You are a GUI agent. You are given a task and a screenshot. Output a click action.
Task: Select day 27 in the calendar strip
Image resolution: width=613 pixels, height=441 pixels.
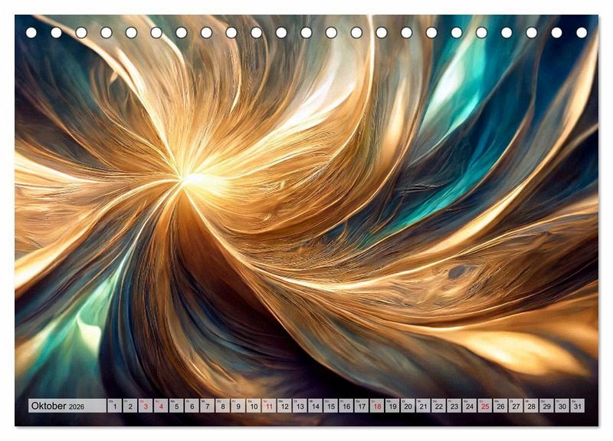click(x=516, y=406)
